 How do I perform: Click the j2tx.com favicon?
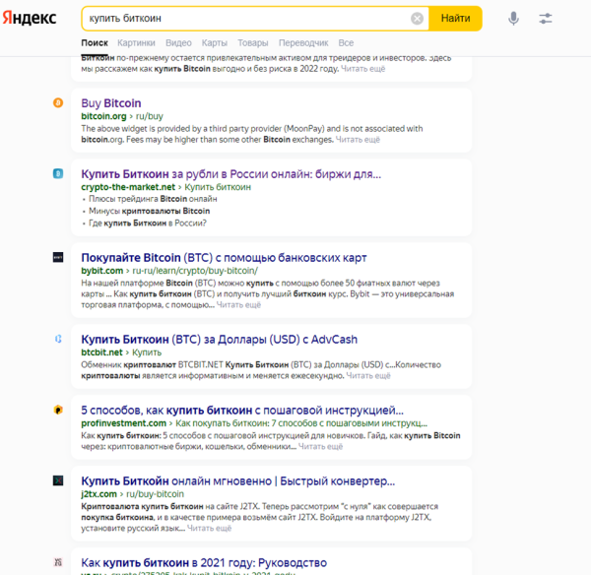click(x=58, y=480)
